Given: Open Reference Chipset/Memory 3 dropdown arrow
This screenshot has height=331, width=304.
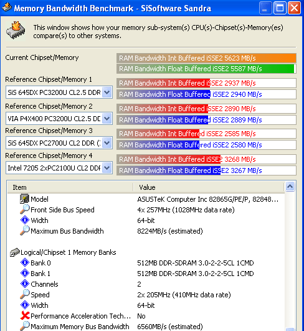Looking at the screenshot, I should 107,143.
